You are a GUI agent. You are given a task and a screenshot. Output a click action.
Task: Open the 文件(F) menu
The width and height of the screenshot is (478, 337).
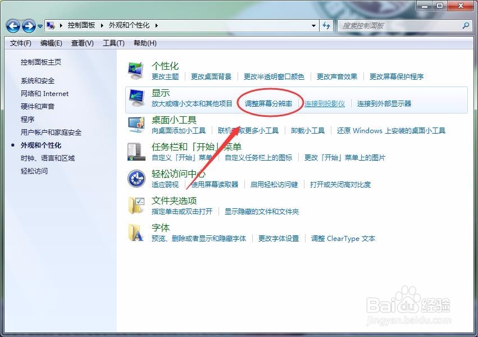pos(20,43)
